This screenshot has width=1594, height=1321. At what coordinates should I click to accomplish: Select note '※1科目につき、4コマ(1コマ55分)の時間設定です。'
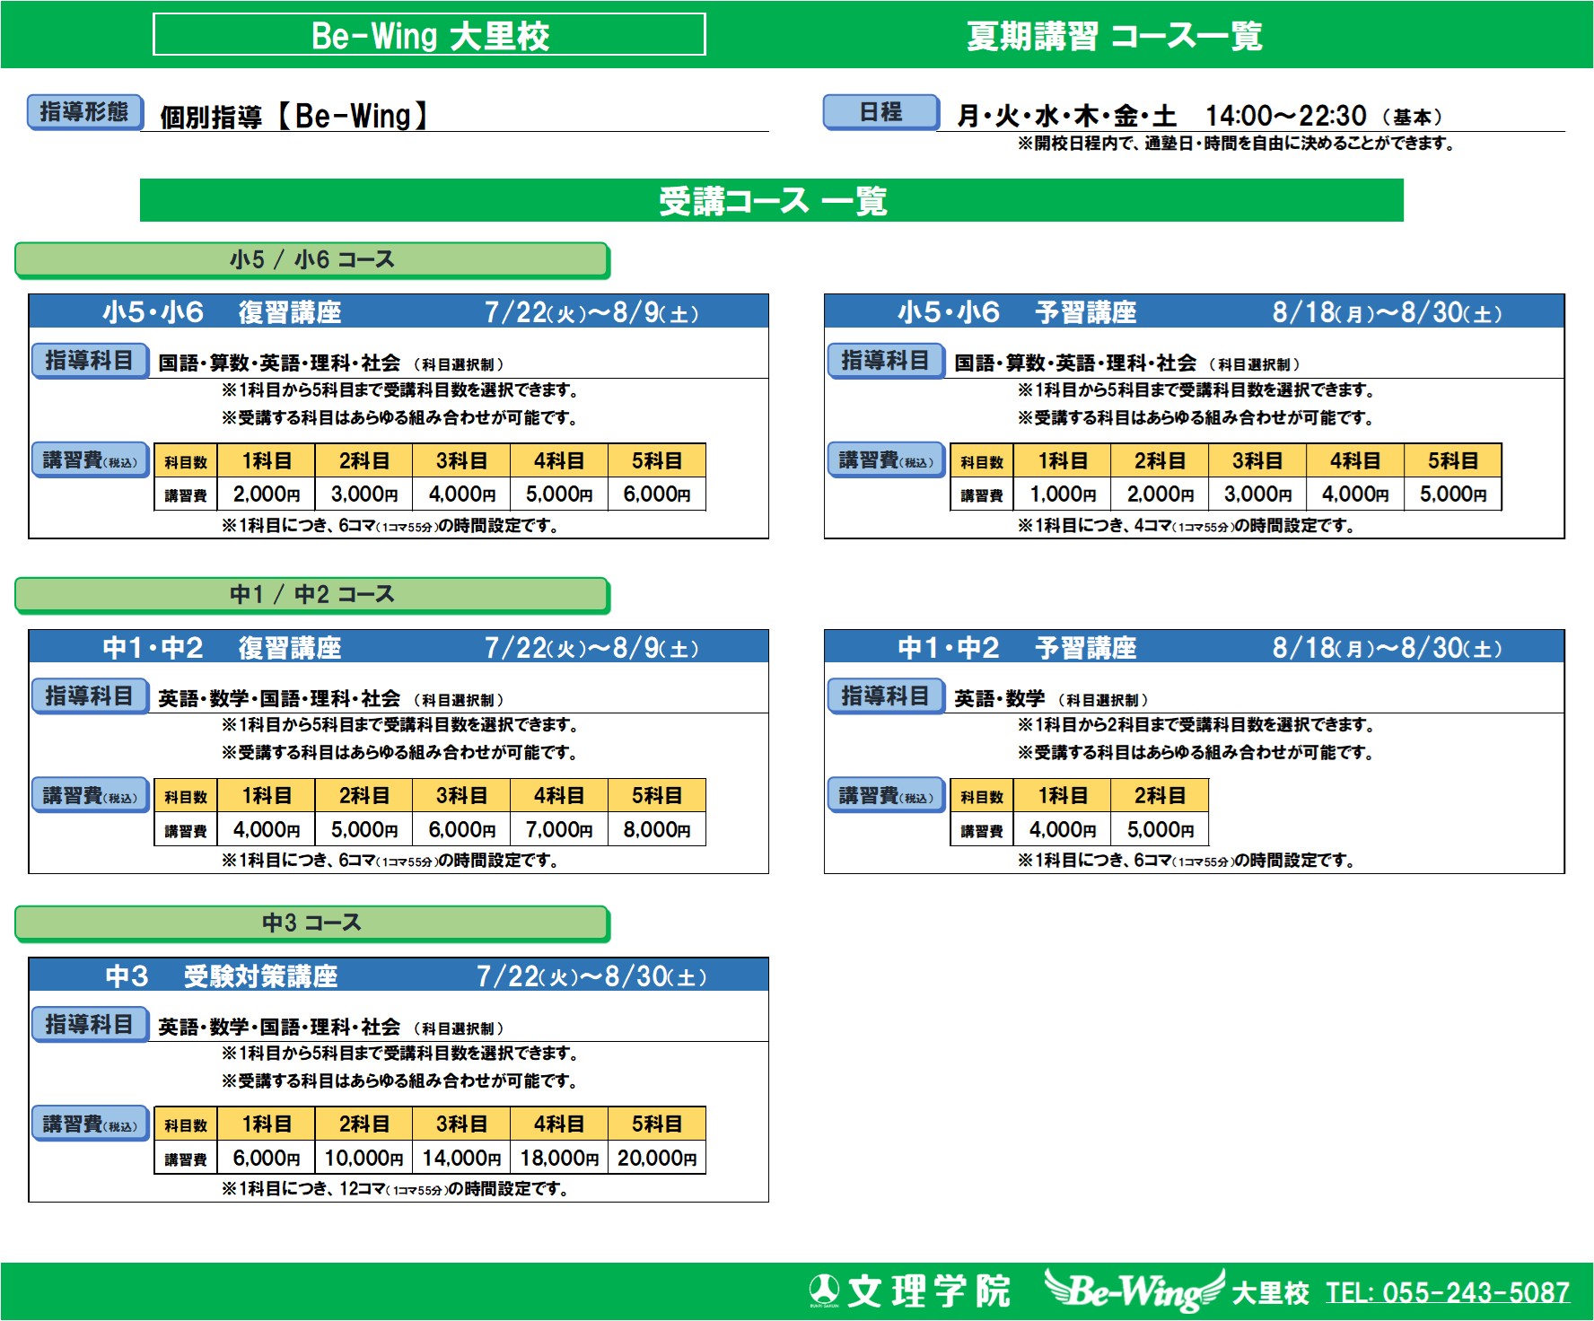tap(1187, 526)
